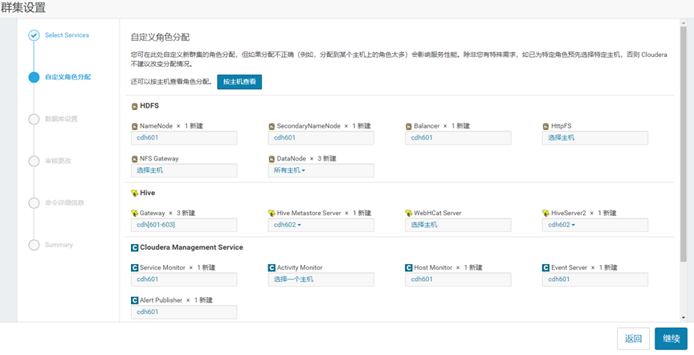Change the SecondaryNameNode host cdh601
The image size is (694, 355).
click(x=320, y=138)
